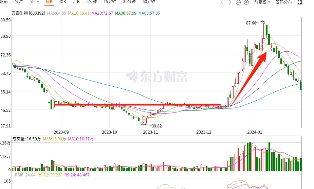Click the 87.68 high price annotation

point(251,23)
